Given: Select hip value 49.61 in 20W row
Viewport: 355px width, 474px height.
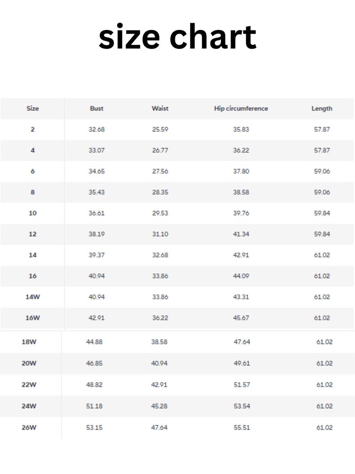Looking at the screenshot, I should point(242,363).
